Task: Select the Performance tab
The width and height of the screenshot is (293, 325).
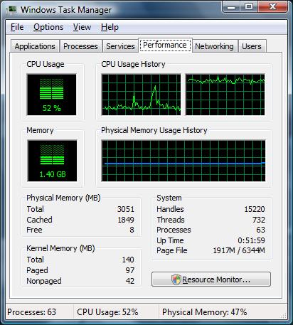Action: pos(165,45)
